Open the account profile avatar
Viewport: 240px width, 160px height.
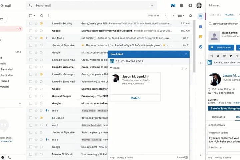[x=199, y=5]
